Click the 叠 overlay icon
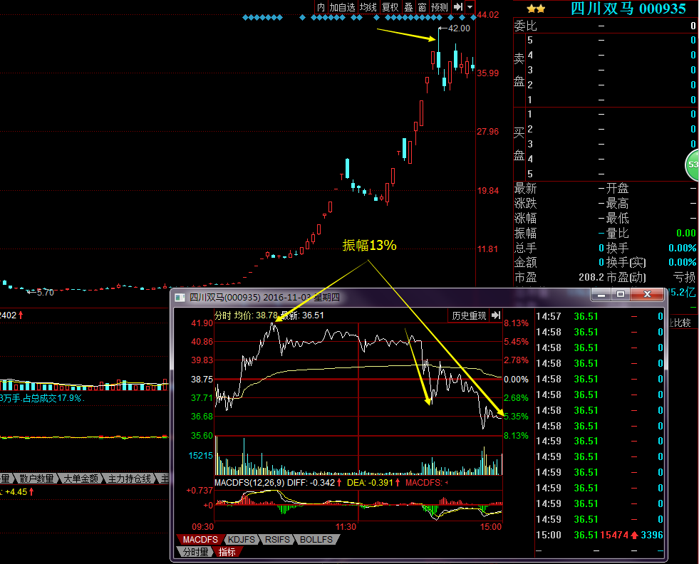The image size is (699, 564). coord(408,7)
